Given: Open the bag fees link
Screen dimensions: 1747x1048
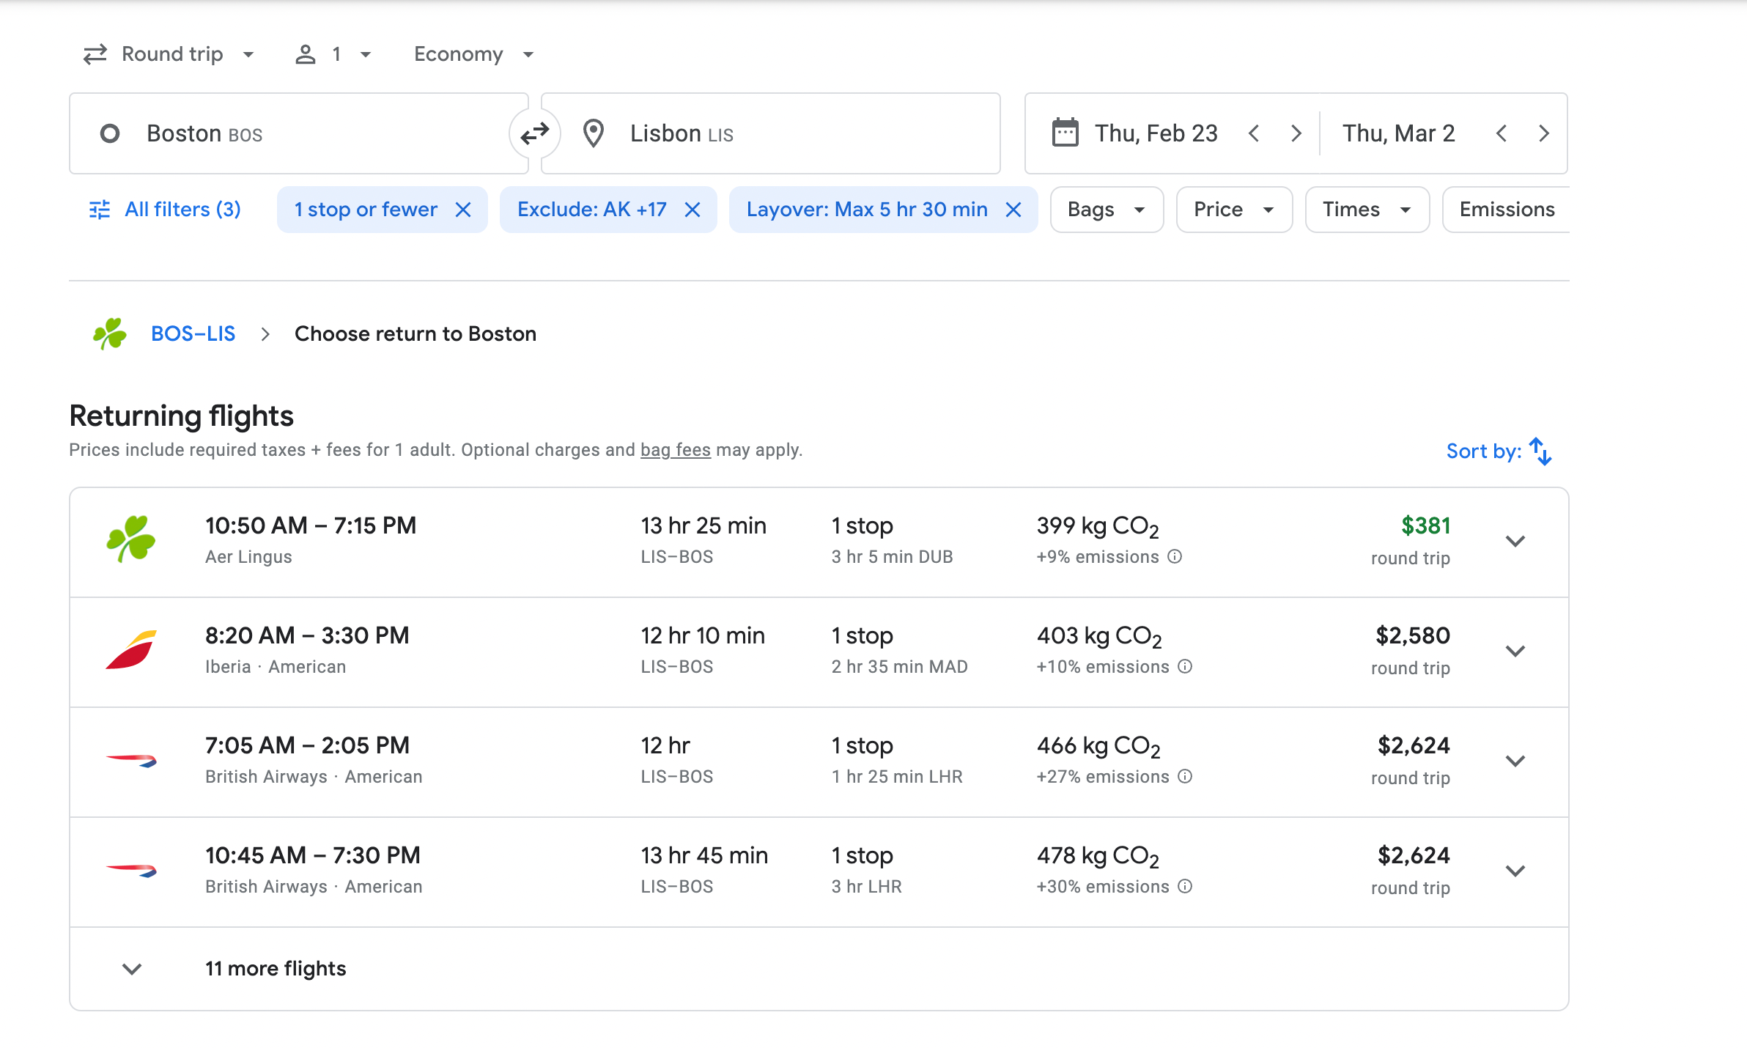Looking at the screenshot, I should pyautogui.click(x=675, y=450).
